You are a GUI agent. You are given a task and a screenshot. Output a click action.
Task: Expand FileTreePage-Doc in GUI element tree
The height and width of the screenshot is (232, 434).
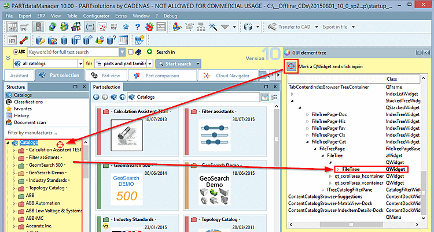[307, 114]
